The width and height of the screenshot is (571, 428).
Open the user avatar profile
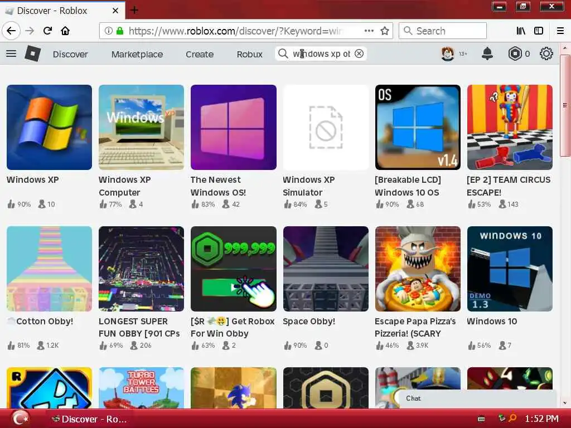pyautogui.click(x=448, y=54)
